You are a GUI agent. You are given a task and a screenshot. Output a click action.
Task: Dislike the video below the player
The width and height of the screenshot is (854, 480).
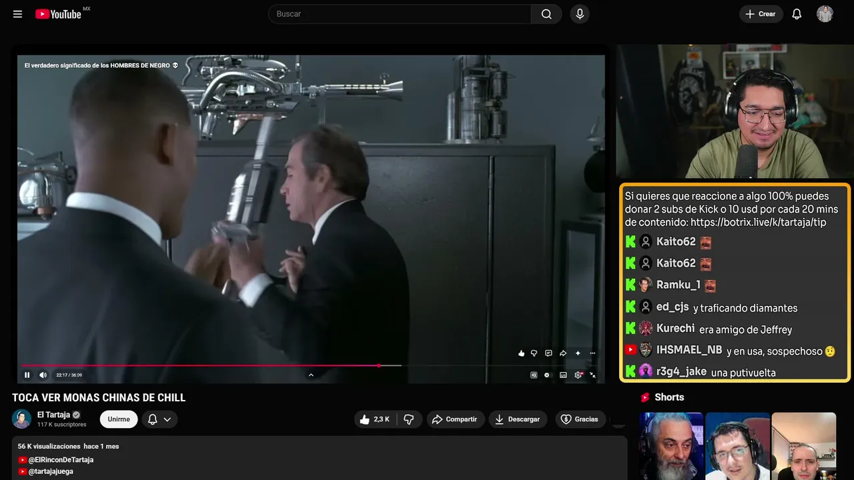point(409,419)
